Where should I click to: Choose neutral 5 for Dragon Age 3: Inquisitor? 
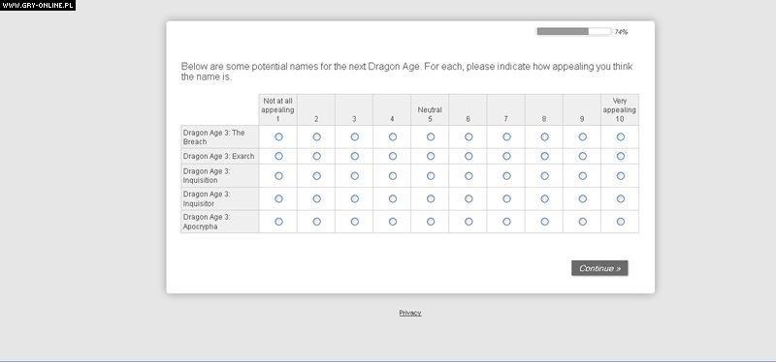431,198
